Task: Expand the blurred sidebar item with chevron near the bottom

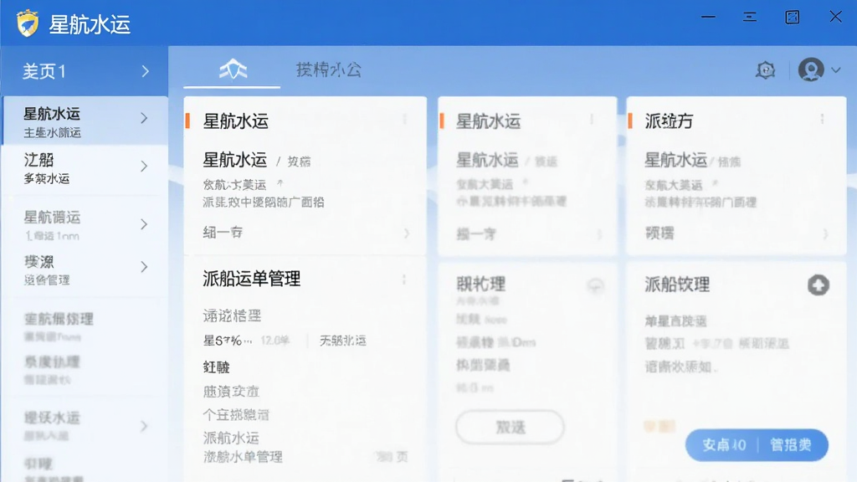Action: pyautogui.click(x=144, y=426)
